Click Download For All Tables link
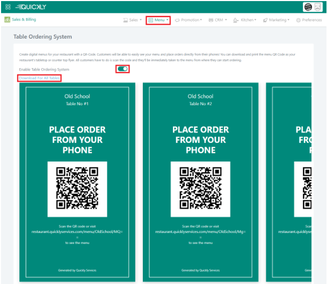 coord(39,78)
